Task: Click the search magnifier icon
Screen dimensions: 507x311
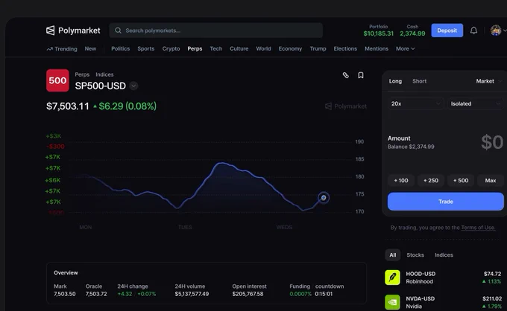Action: click(x=118, y=31)
